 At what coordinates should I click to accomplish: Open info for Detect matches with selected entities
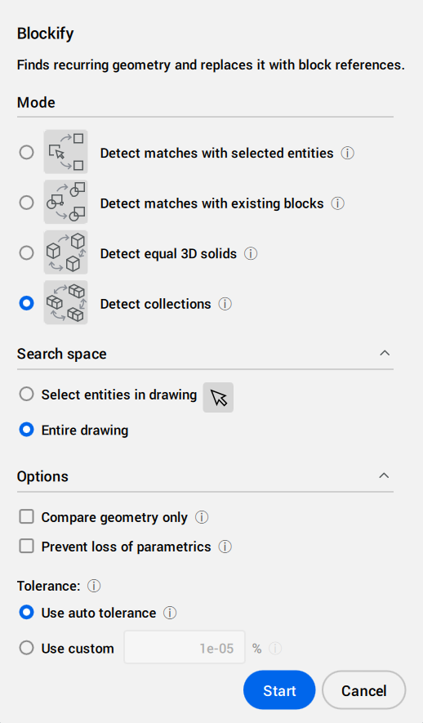pyautogui.click(x=347, y=153)
